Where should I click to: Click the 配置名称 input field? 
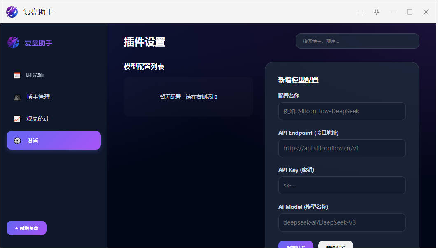click(x=342, y=111)
